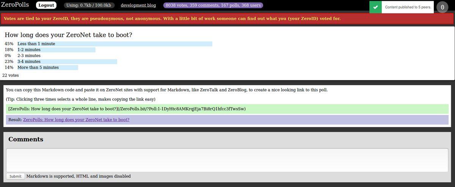Click the 23% percentage label

[9, 61]
